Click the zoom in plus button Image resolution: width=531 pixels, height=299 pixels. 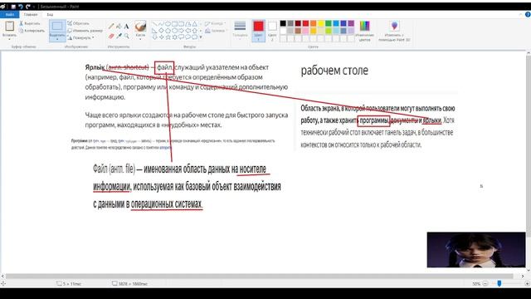click(x=527, y=283)
